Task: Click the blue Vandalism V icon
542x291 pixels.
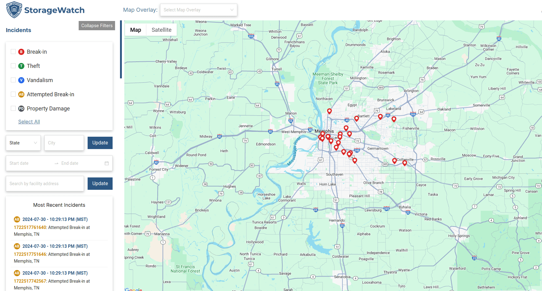Action: (x=21, y=80)
